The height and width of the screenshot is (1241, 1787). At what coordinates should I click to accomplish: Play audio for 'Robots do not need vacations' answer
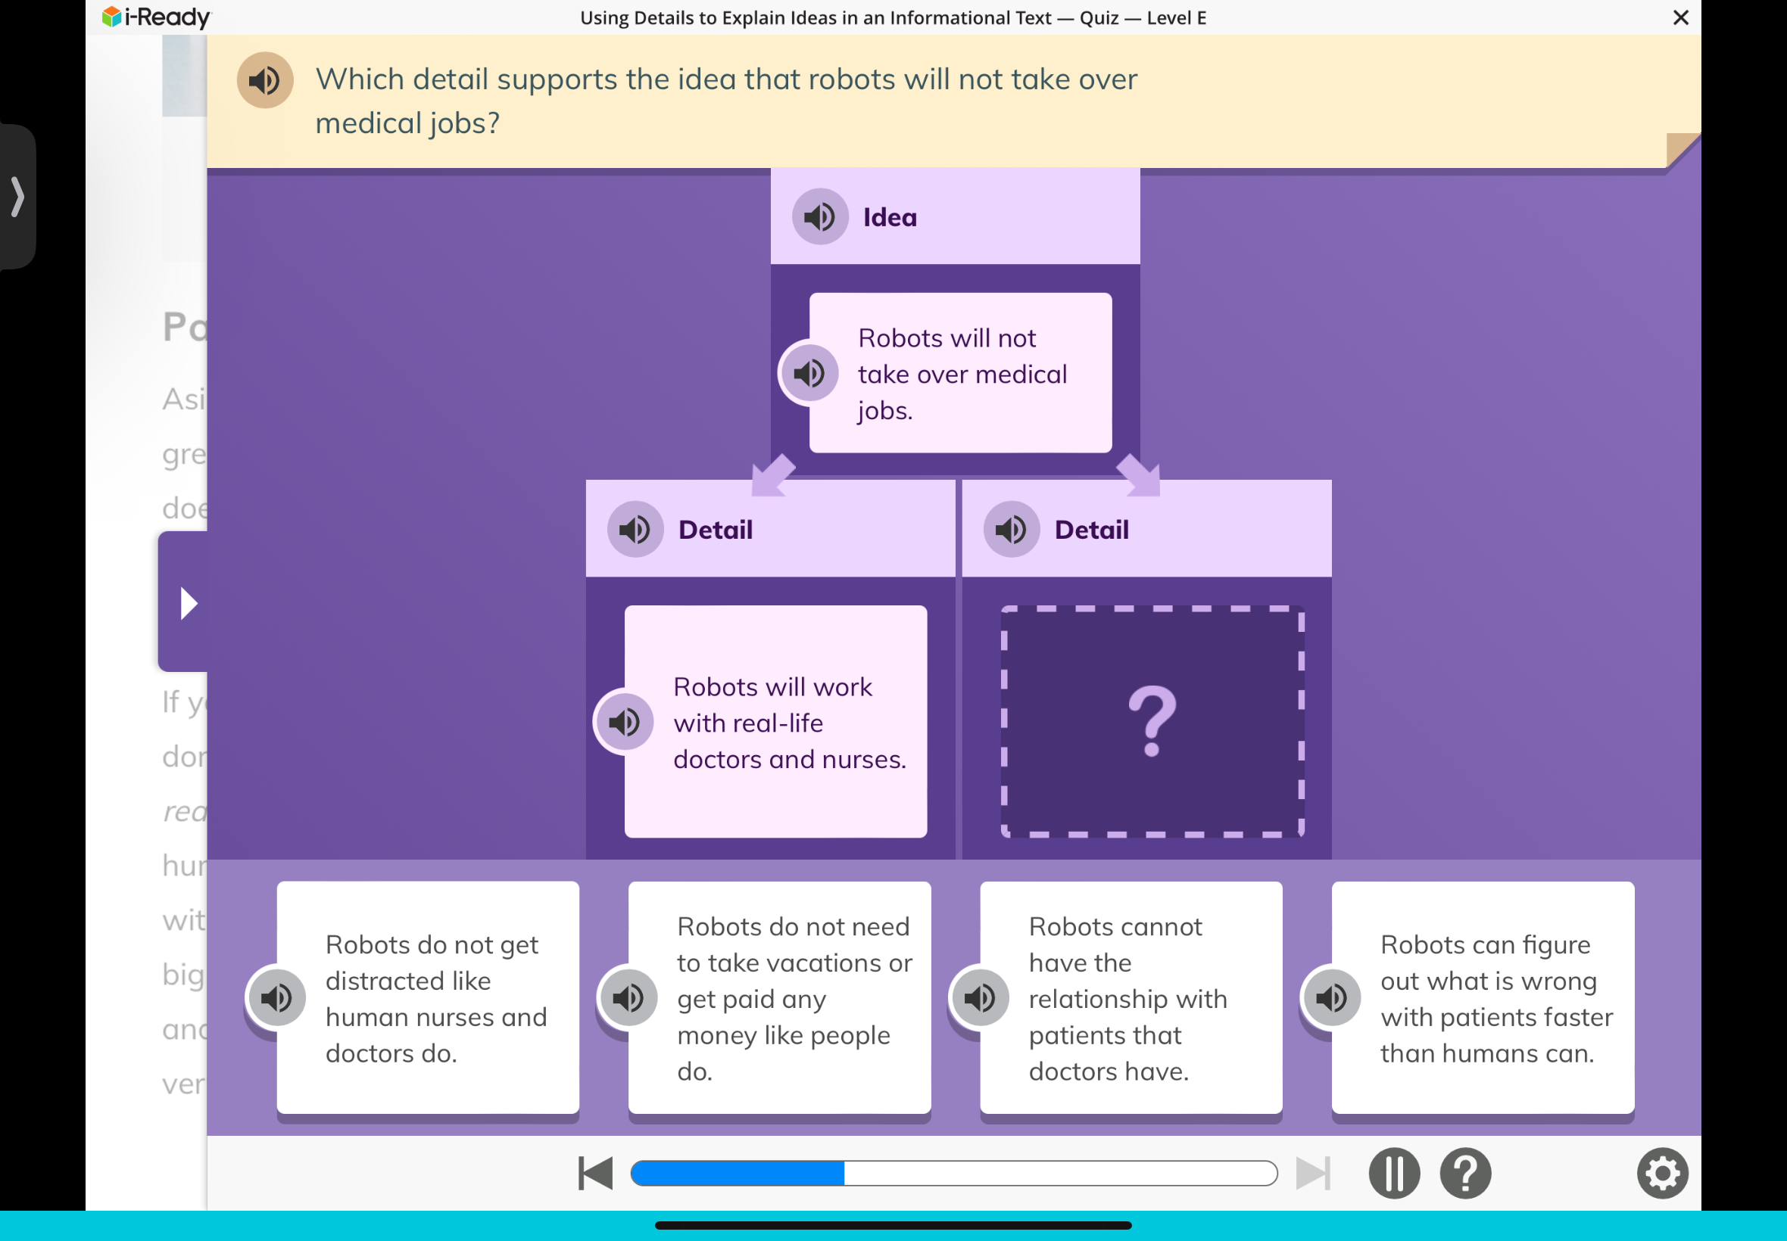tap(628, 997)
